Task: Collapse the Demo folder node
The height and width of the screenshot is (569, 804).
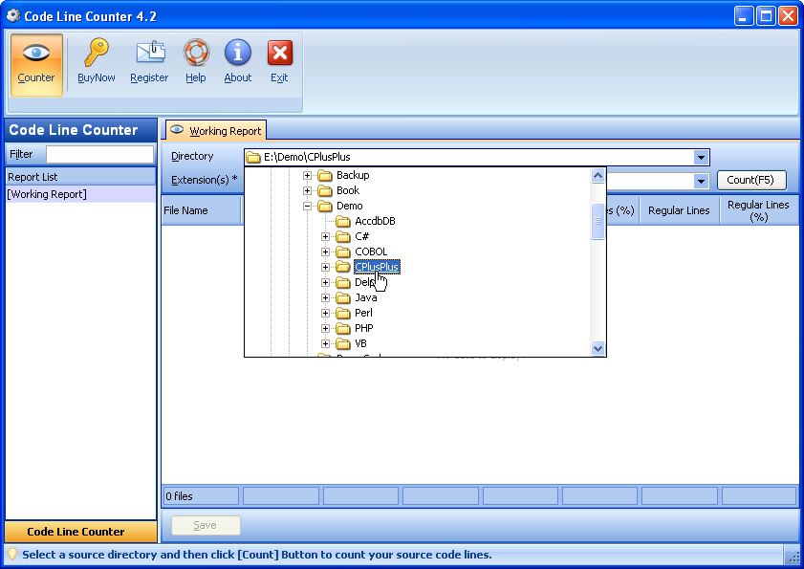Action: [x=308, y=206]
